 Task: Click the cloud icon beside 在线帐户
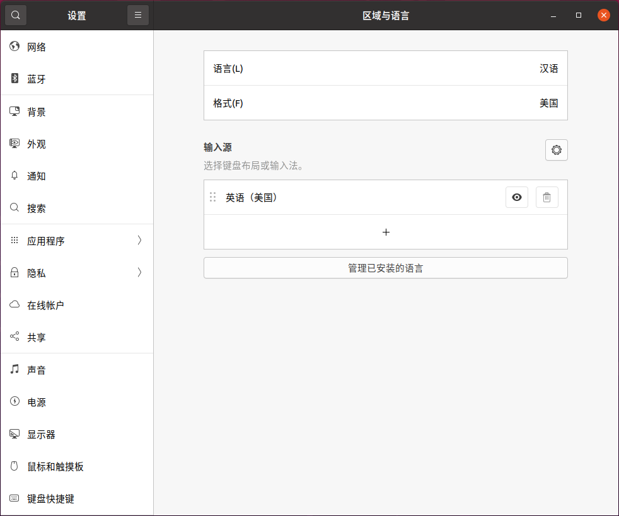[14, 304]
